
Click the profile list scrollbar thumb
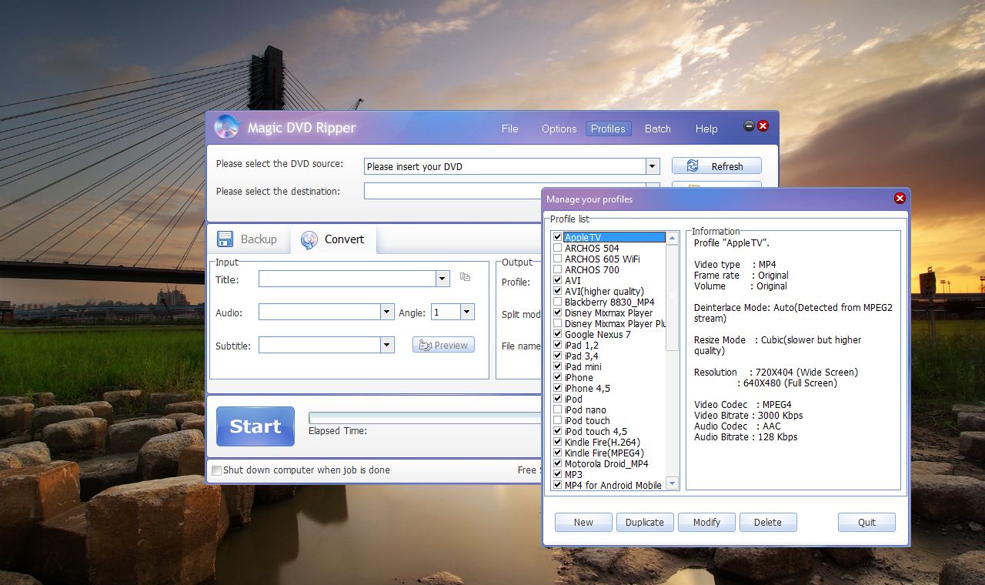[673, 298]
